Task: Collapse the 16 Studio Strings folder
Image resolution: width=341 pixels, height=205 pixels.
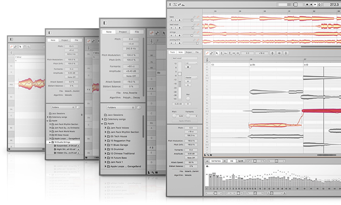Action: [x=49, y=142]
